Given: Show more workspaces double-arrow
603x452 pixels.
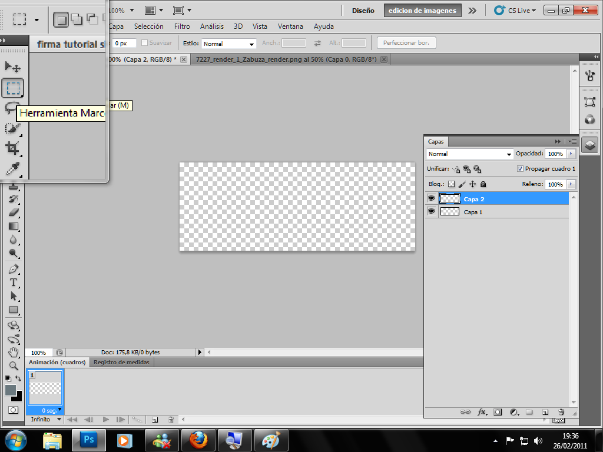Looking at the screenshot, I should point(472,11).
